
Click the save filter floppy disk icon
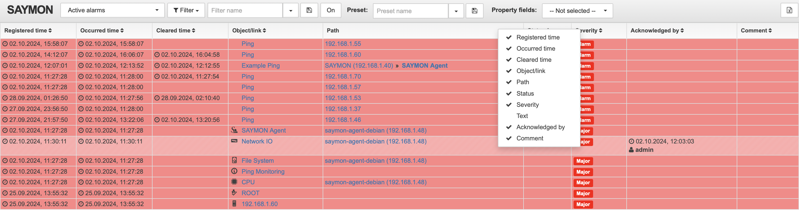(309, 11)
